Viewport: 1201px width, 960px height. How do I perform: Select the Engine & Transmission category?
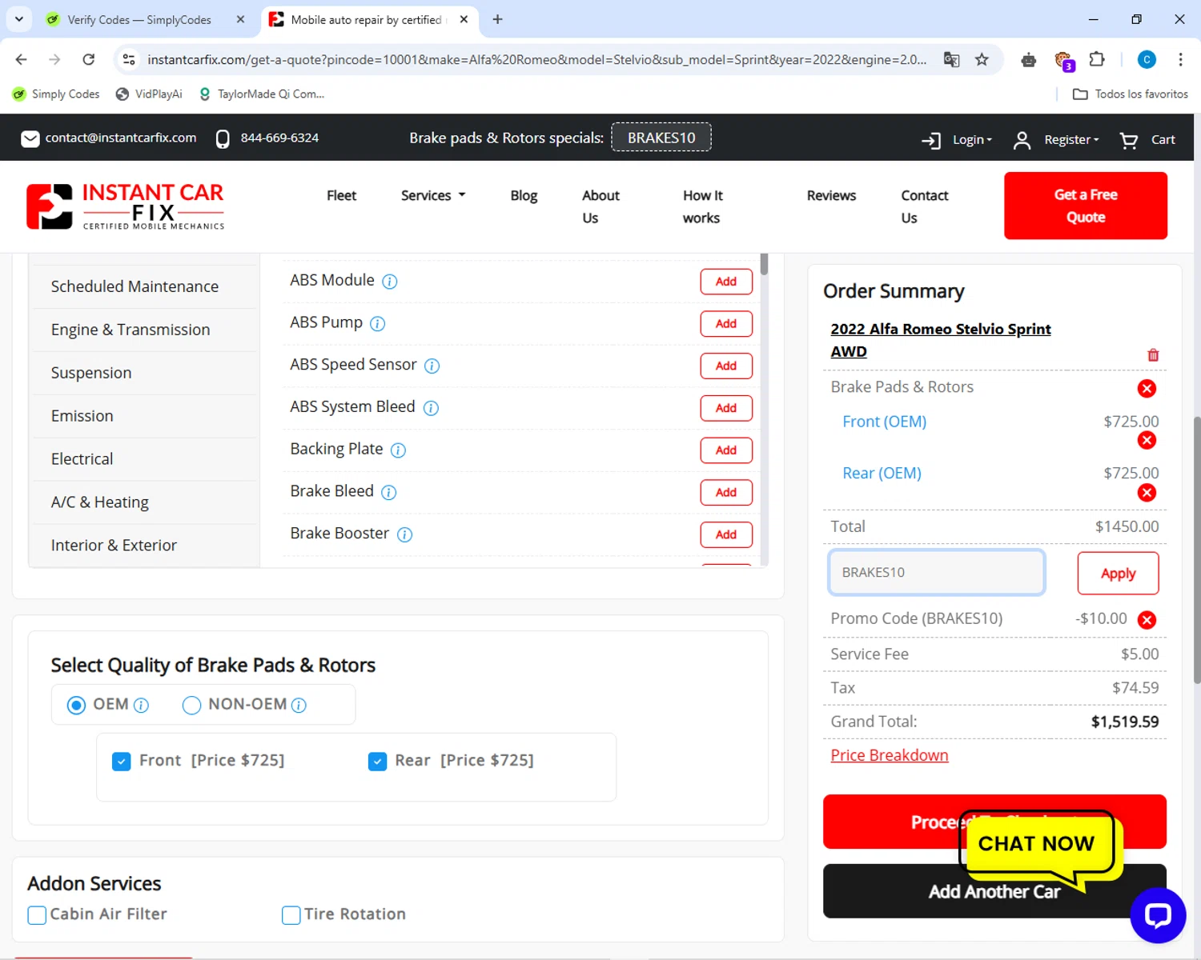point(144,330)
